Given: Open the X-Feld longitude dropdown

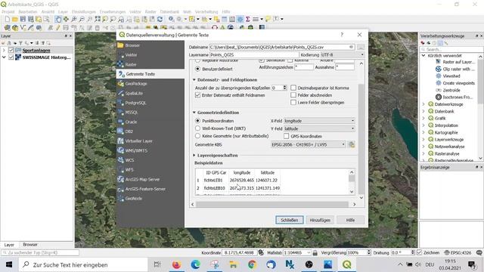Looking at the screenshot, I should pos(319,121).
